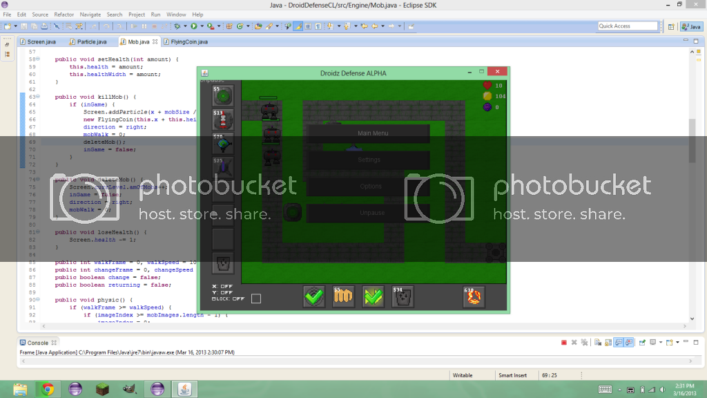The image size is (707, 398).
Task: Select the $13 rocket tower in game
Action: [223, 120]
